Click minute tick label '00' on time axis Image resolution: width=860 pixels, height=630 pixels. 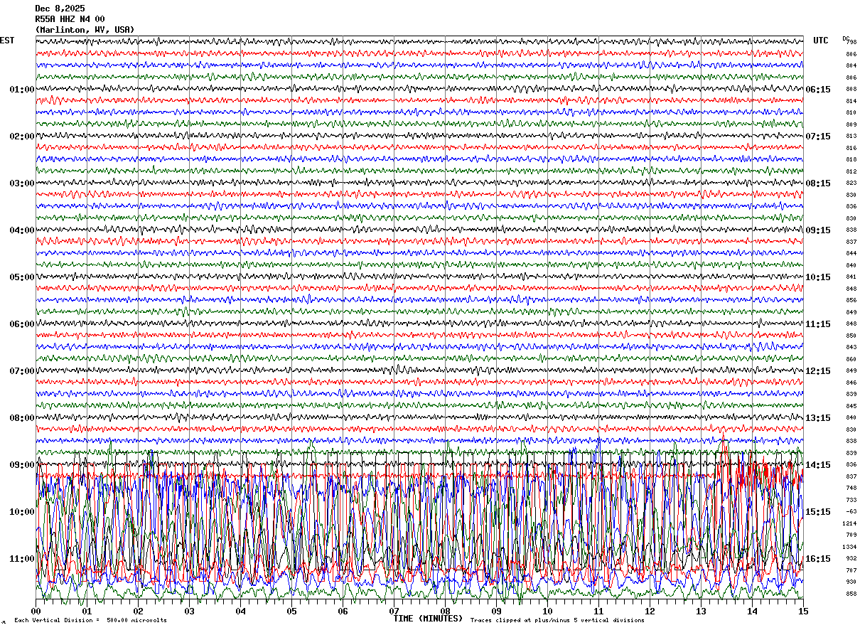(x=36, y=611)
